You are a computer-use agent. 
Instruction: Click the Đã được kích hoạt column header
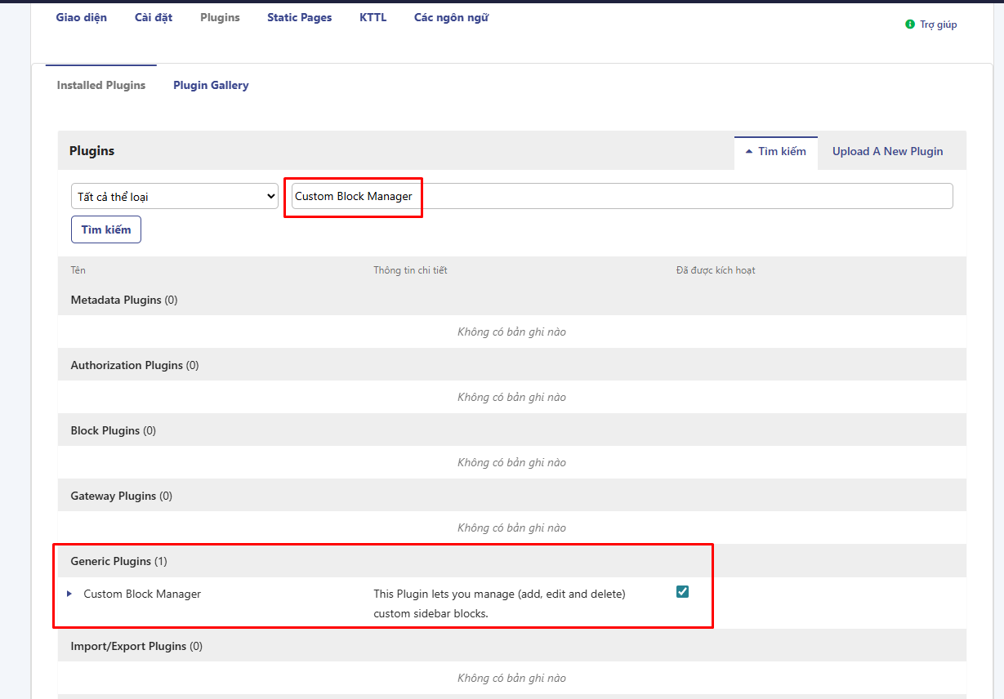tap(716, 269)
